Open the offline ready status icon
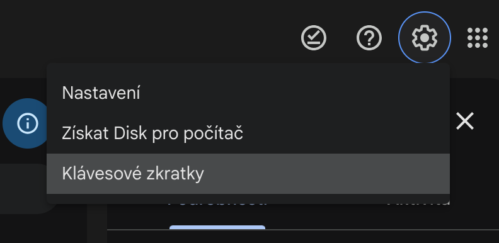The image size is (499, 243). pos(314,38)
